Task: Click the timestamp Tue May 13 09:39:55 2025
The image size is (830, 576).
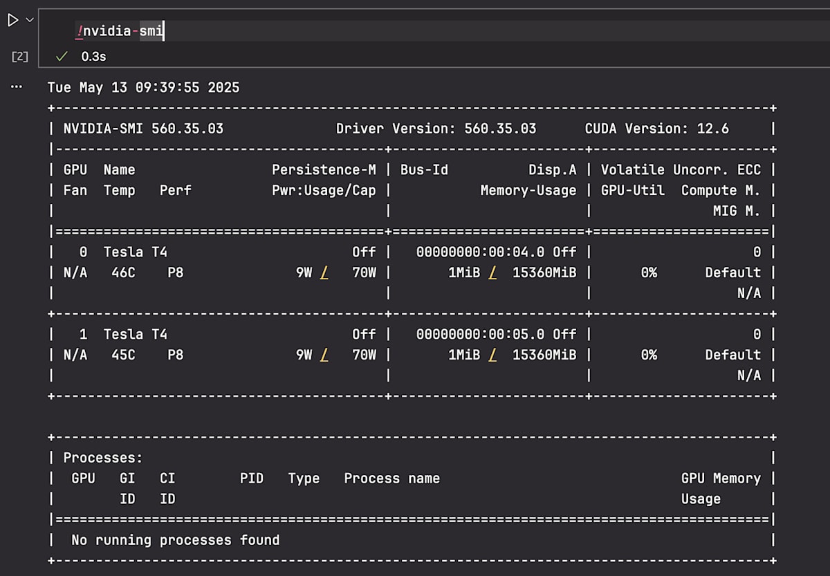Action: coord(143,87)
